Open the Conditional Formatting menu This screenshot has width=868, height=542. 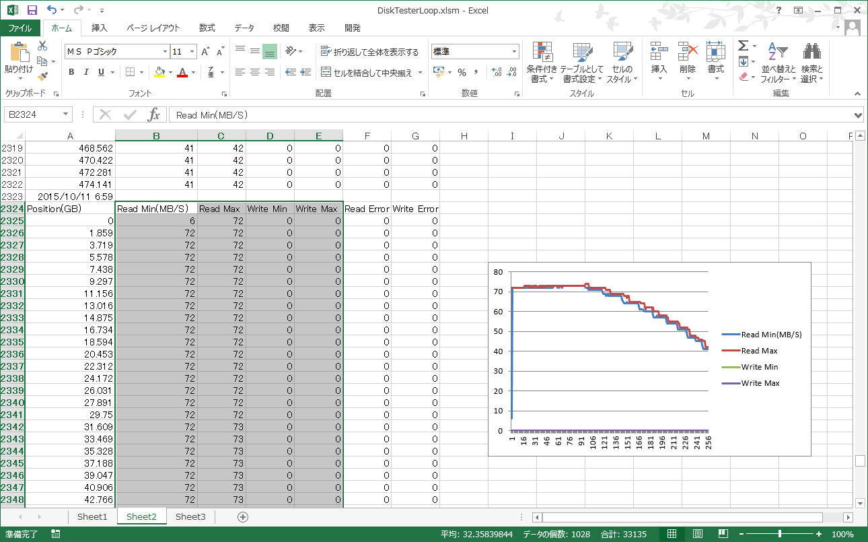[x=542, y=63]
